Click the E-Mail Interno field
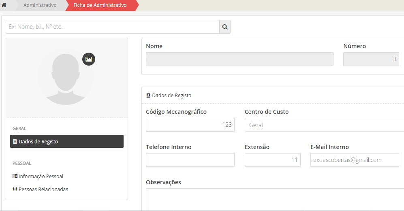Image resolution: width=404 pixels, height=211 pixels. click(x=349, y=160)
